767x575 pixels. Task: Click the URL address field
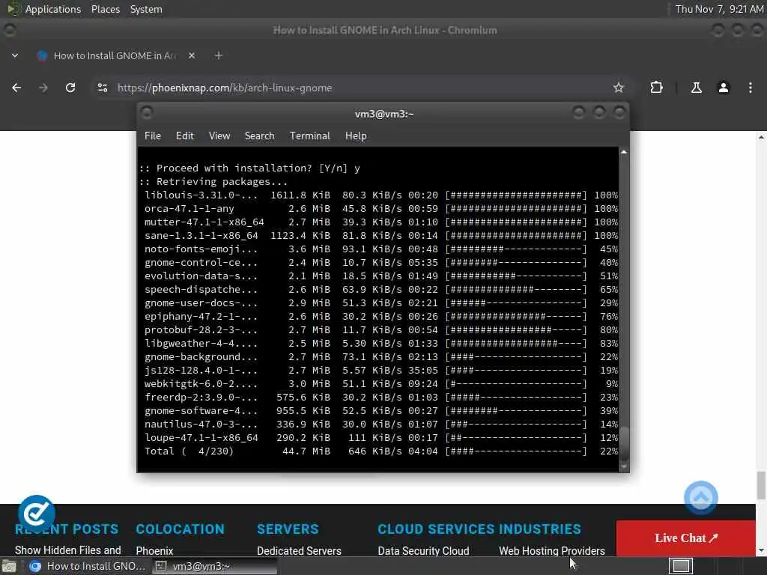click(360, 88)
